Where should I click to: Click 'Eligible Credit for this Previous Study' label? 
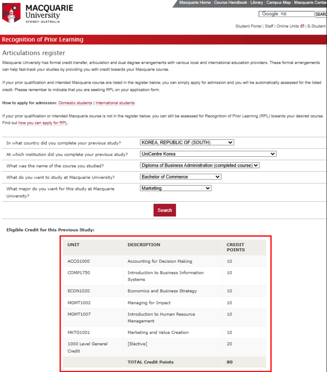[50, 230]
